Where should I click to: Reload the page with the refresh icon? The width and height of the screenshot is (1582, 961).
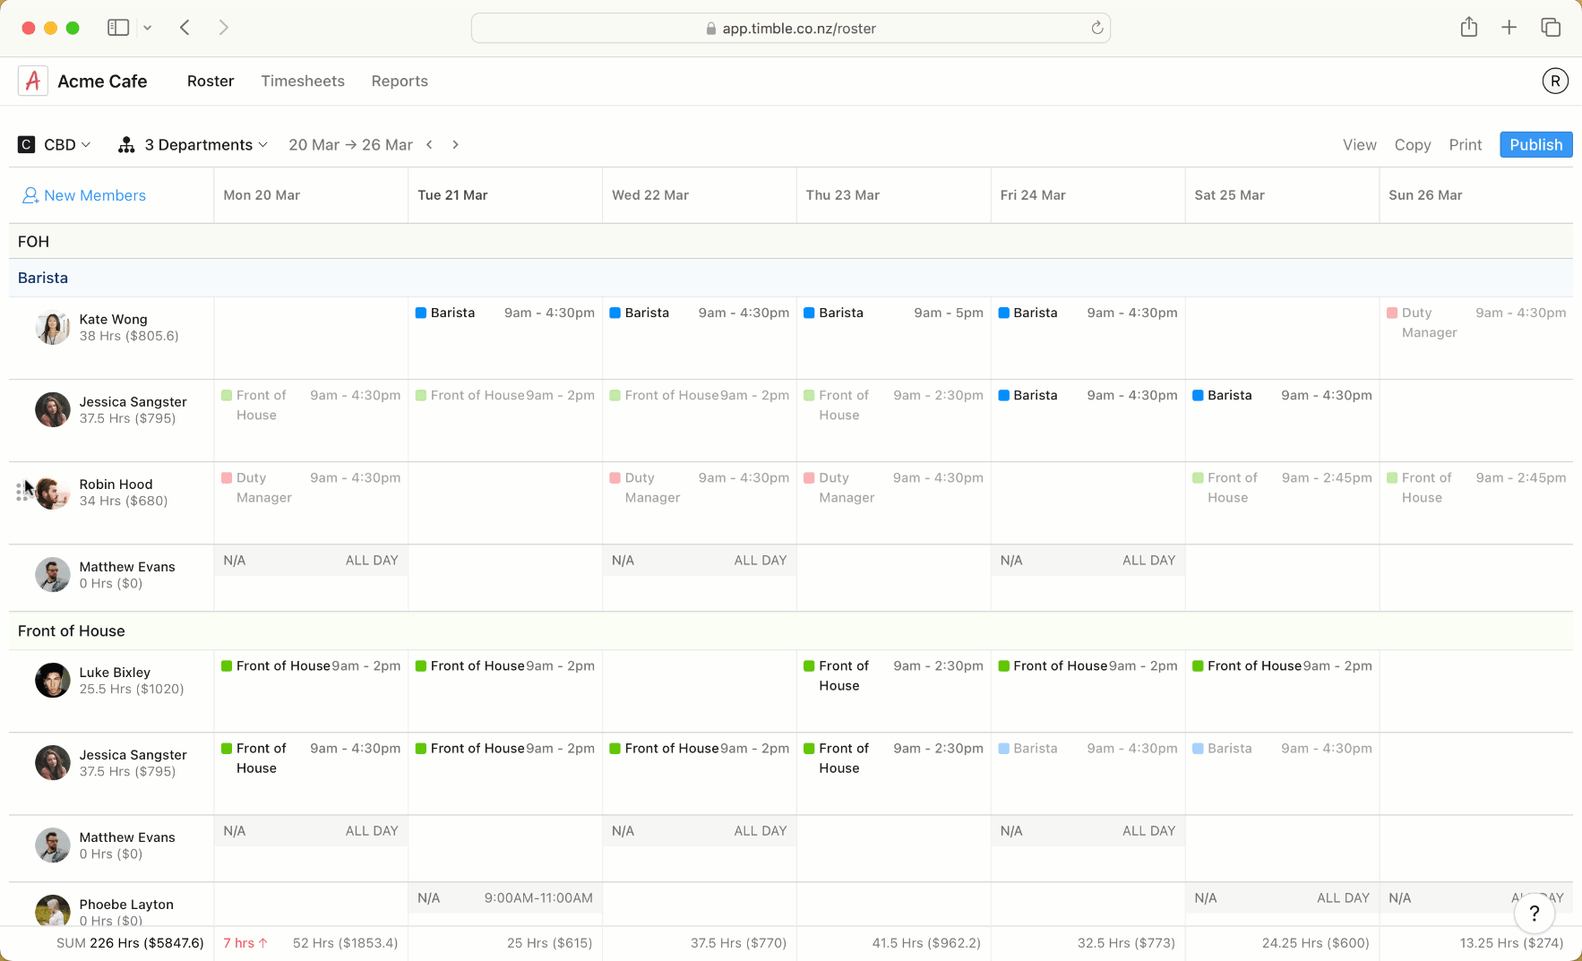(x=1097, y=28)
